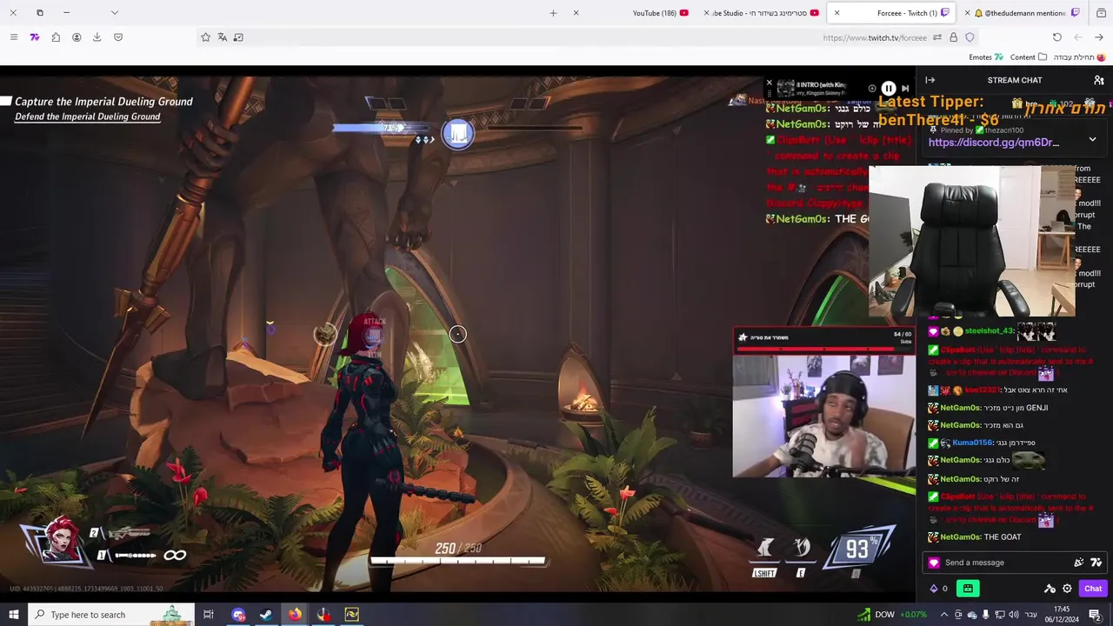The height and width of the screenshot is (626, 1113).
Task: Open the Emotes bookmark
Action: pos(986,57)
